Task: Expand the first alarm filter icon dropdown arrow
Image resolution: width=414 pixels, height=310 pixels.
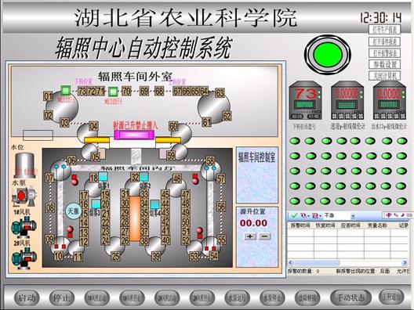Action: pos(308,216)
